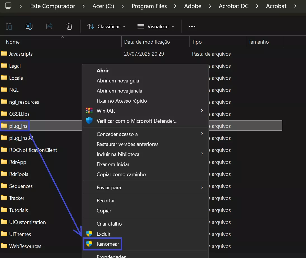Click the Microsoft Defender shield icon
306x258 pixels.
pos(89,121)
